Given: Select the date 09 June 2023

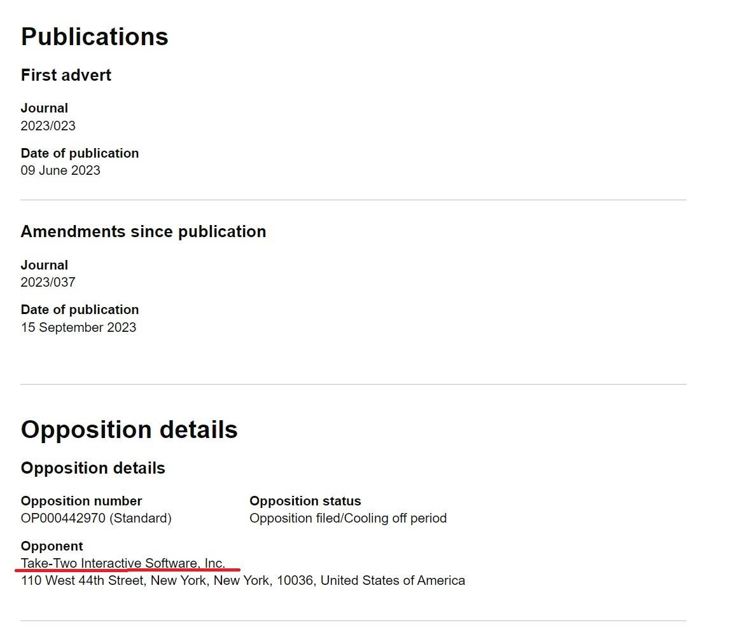Looking at the screenshot, I should coord(60,170).
